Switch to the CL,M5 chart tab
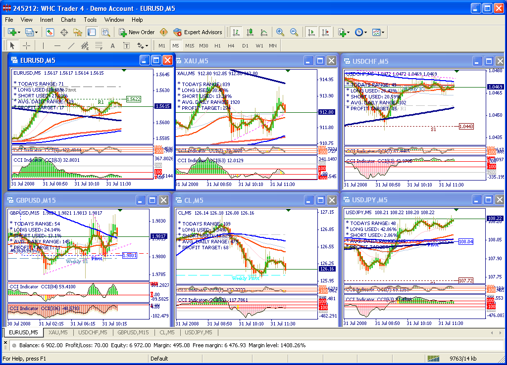This screenshot has height=365, width=507. (167, 332)
